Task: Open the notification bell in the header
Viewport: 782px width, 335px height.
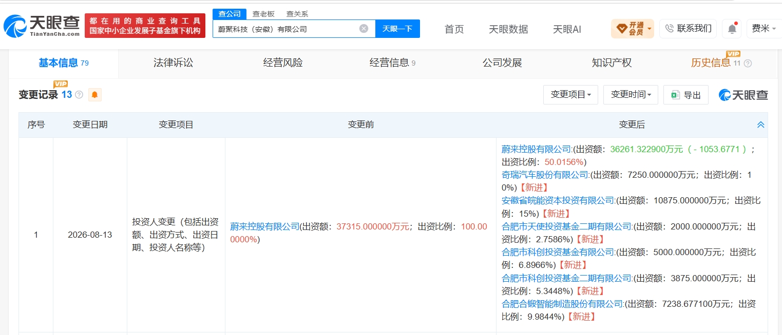Action: coord(732,29)
